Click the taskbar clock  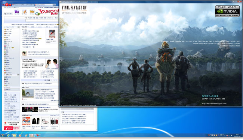(x=237, y=135)
